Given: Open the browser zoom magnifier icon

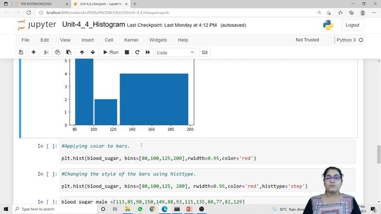Looking at the screenshot, I should (x=319, y=12).
